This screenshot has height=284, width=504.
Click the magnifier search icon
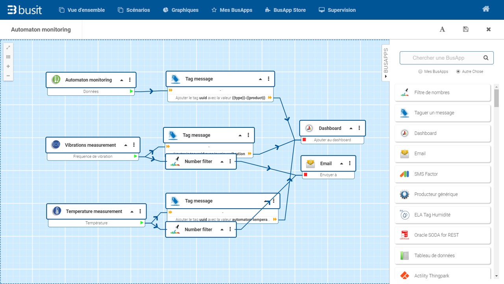coord(486,58)
